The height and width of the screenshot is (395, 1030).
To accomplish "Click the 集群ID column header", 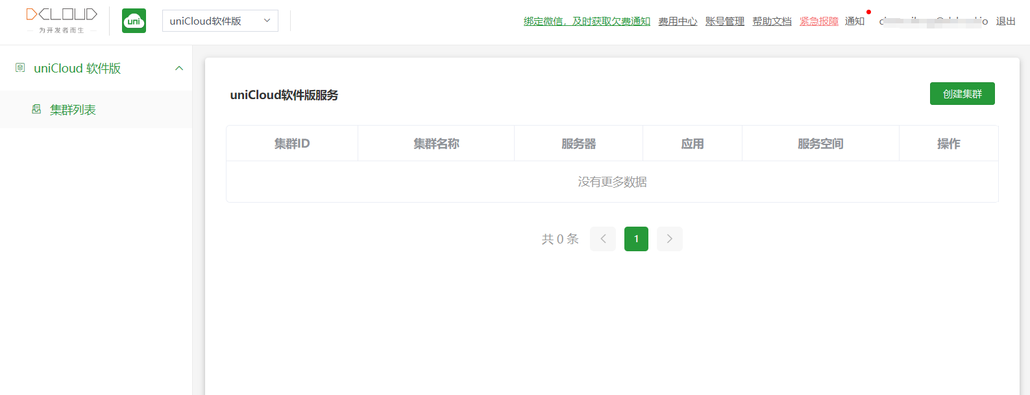I will click(x=292, y=144).
